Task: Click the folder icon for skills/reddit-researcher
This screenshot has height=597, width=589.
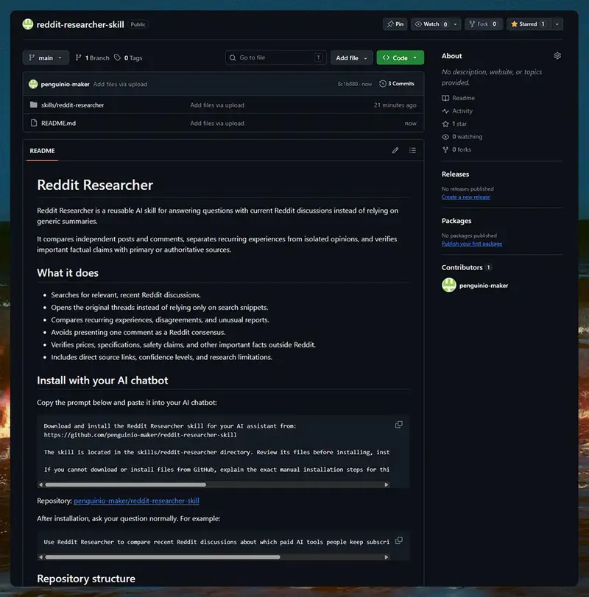Action: (x=34, y=105)
